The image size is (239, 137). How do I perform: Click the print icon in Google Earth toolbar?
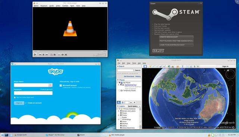pyautogui.click(x=191, y=66)
